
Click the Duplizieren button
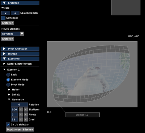(x=14, y=129)
